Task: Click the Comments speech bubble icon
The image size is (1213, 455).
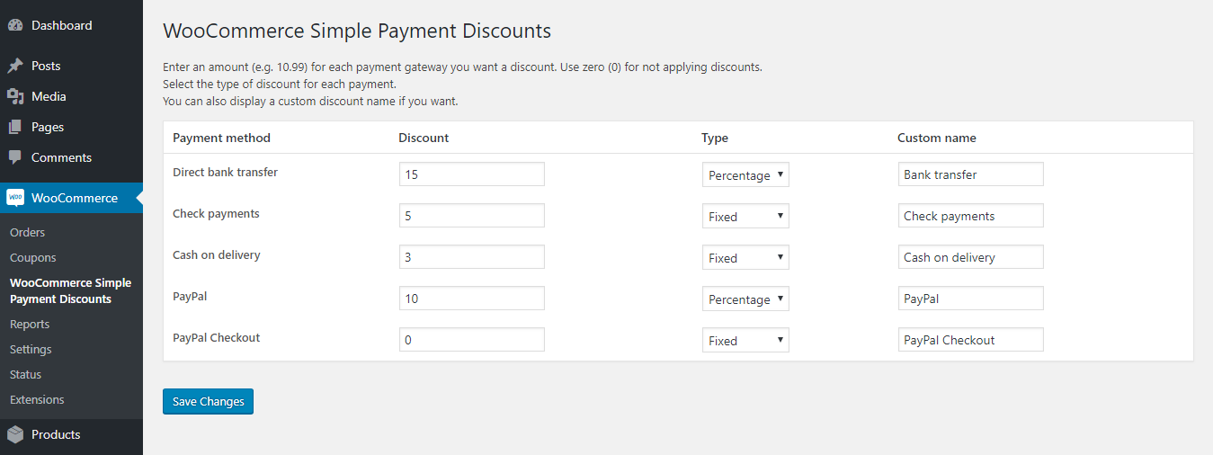Action: tap(15, 157)
